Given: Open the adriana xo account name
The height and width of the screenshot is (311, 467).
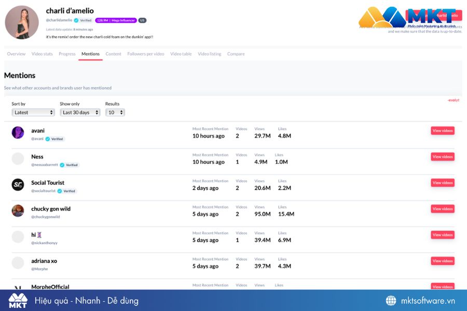Looking at the screenshot, I should click(44, 261).
